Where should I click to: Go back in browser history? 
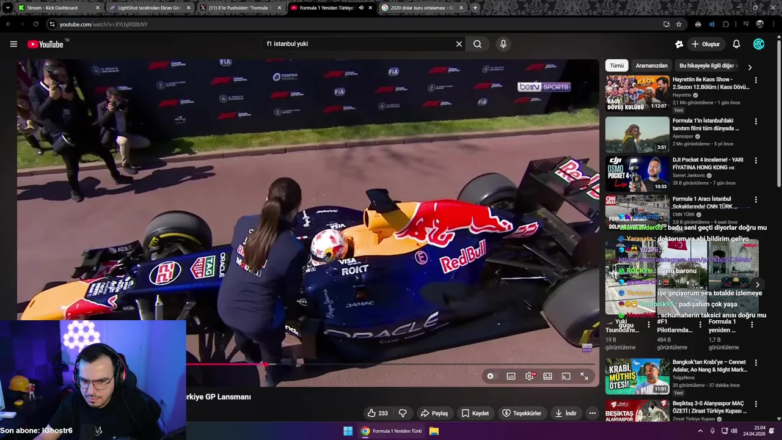[x=8, y=24]
